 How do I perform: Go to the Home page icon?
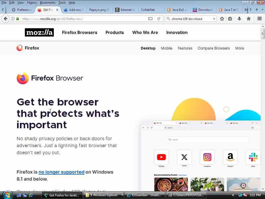coord(249,19)
